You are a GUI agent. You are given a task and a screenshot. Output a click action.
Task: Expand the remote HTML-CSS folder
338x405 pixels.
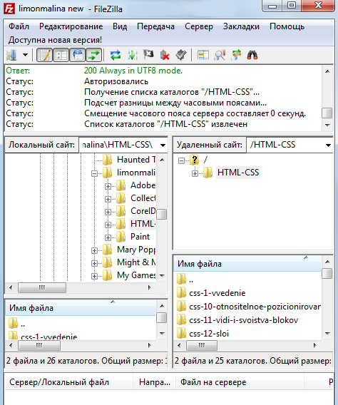tap(195, 173)
